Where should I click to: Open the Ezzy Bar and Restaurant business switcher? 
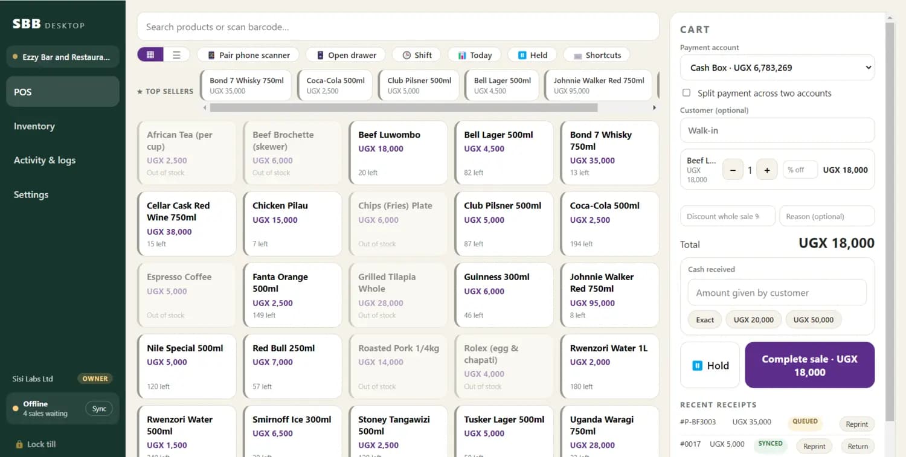[63, 57]
